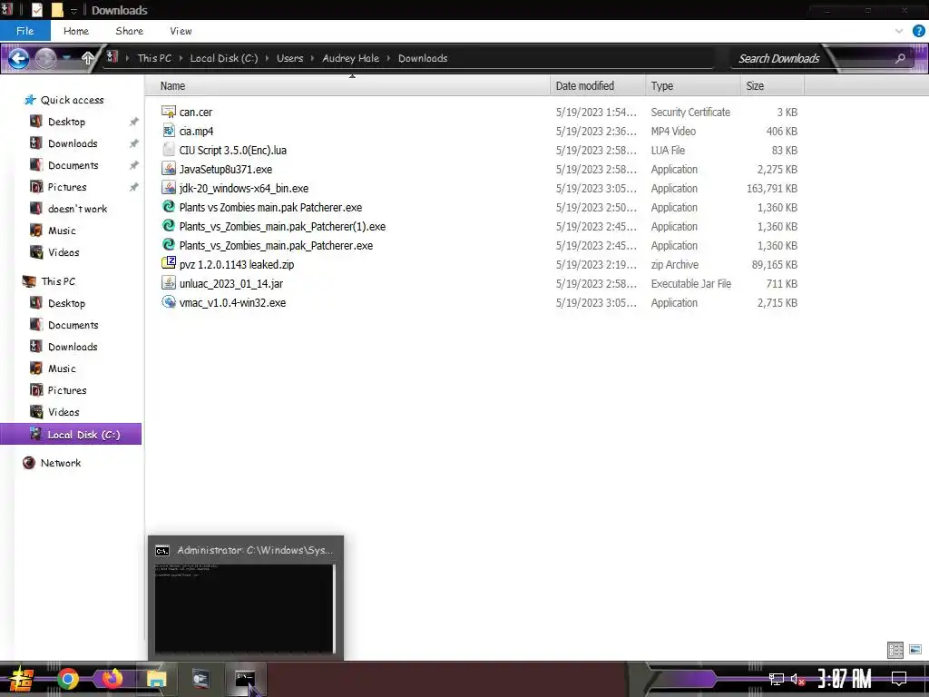The height and width of the screenshot is (697, 929).
Task: Select the pvz 1.2.0.1143 leaked.zip icon
Action: tap(169, 263)
